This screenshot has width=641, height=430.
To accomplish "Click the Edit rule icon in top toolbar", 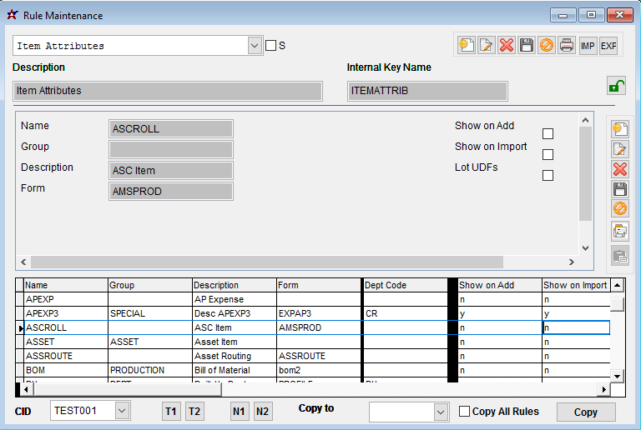I will [486, 45].
